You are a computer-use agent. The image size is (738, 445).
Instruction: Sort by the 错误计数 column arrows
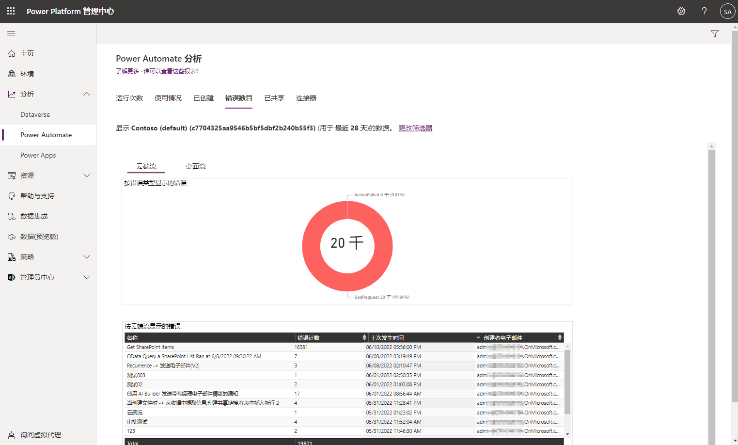[x=364, y=337]
